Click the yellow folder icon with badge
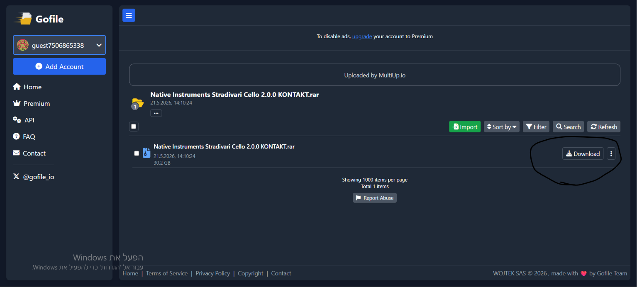The image size is (637, 287). [137, 103]
